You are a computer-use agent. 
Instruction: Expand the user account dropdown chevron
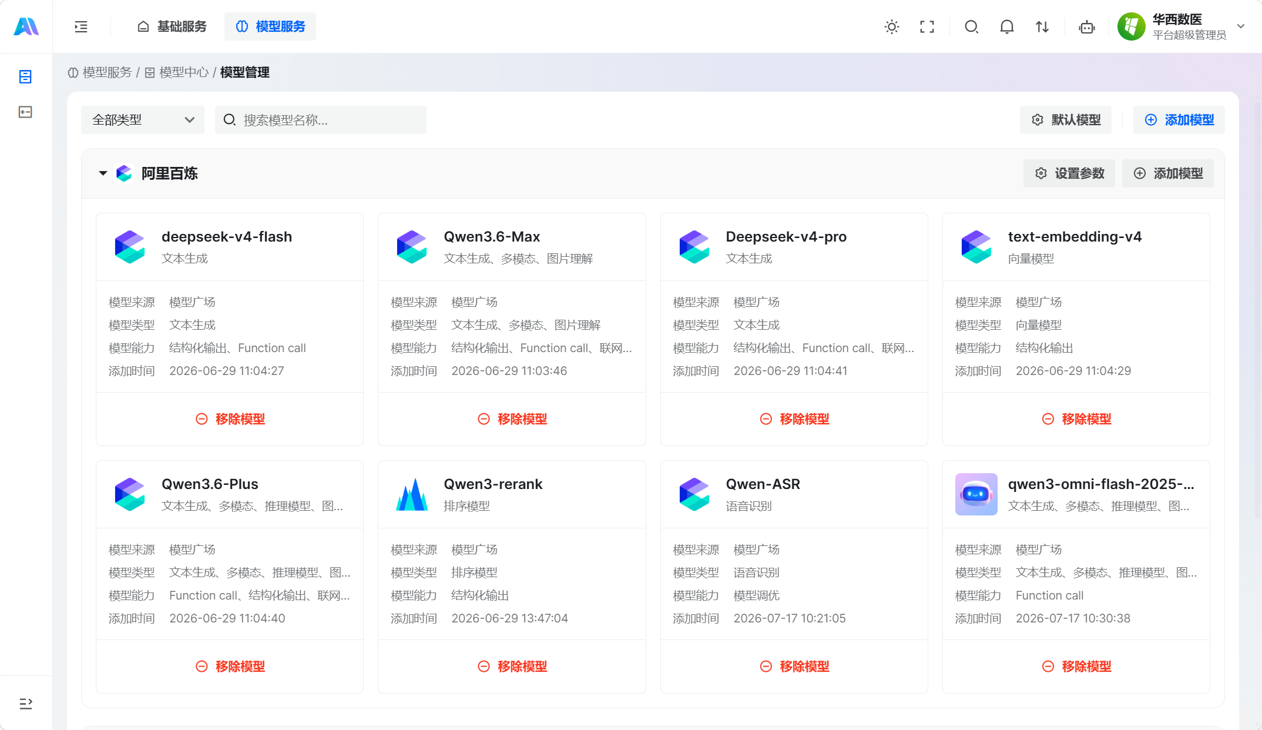pyautogui.click(x=1241, y=26)
